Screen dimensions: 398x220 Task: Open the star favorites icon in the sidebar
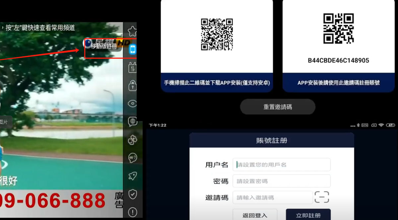click(x=132, y=32)
